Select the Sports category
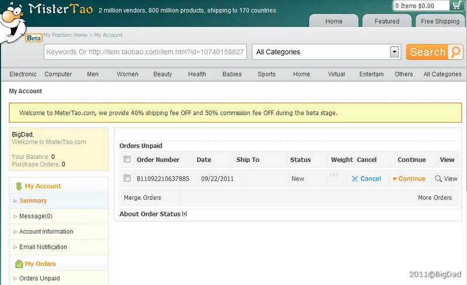 [267, 74]
